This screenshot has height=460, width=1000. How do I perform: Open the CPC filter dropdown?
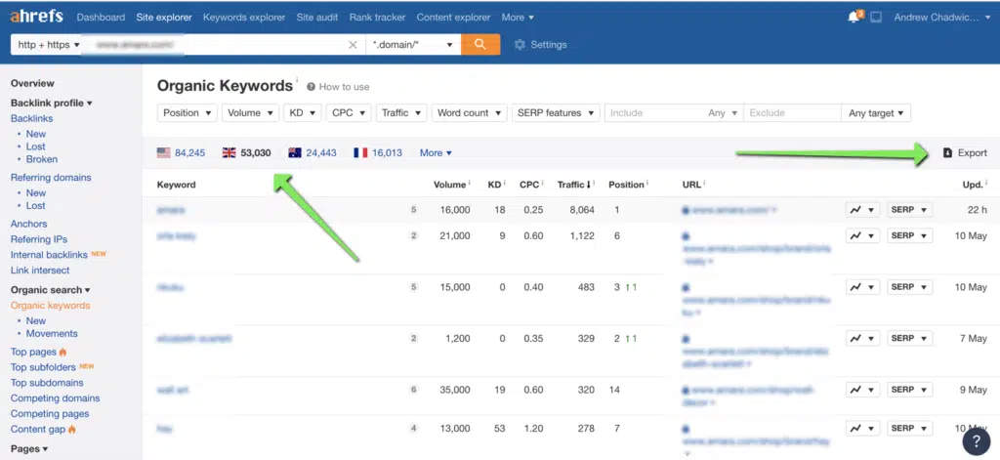tap(349, 113)
